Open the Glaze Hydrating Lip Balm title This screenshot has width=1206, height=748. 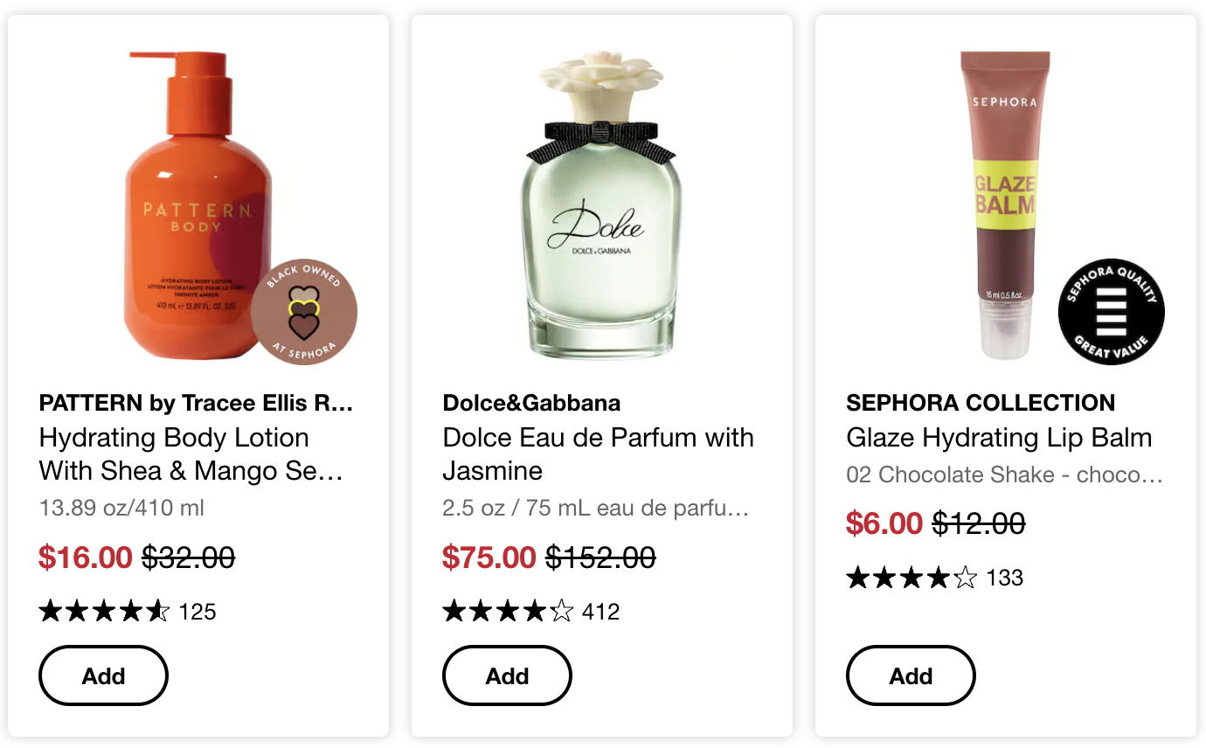[x=999, y=438]
